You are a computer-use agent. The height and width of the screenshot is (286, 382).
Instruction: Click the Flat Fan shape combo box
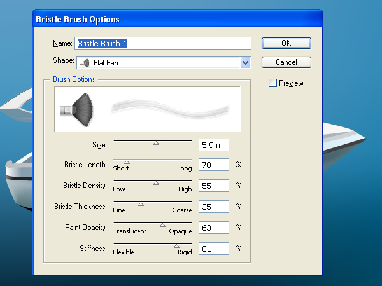coord(164,63)
